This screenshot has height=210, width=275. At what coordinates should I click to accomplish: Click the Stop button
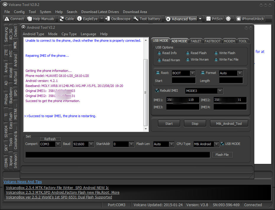[195, 124]
